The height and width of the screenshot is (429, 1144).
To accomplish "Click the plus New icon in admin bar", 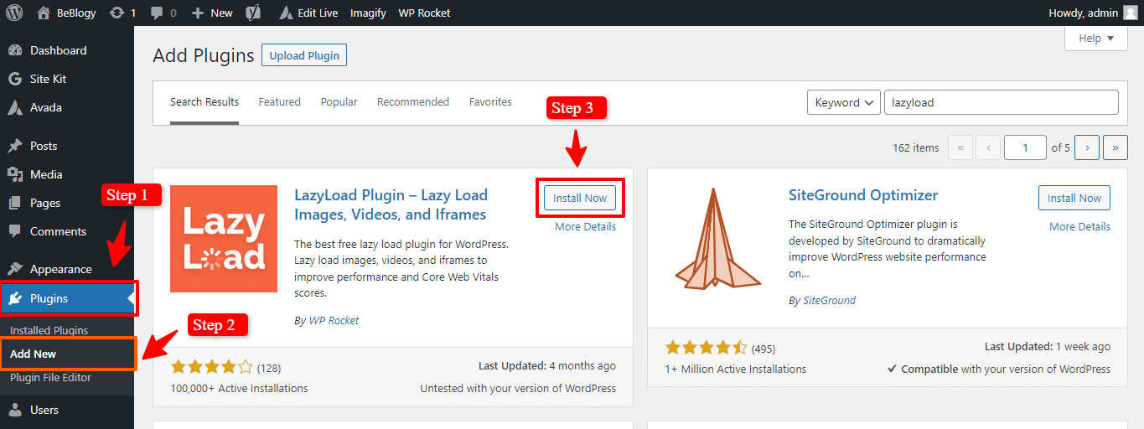I will tap(198, 13).
